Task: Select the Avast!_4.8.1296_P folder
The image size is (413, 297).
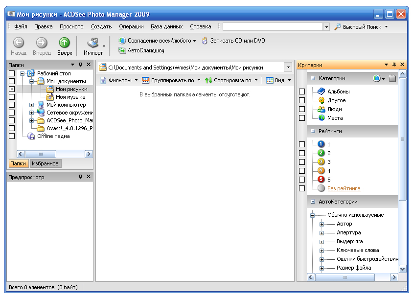Action: 69,128
